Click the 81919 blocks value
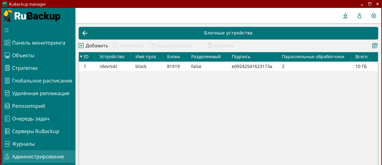The width and height of the screenshot is (382, 165). click(173, 66)
